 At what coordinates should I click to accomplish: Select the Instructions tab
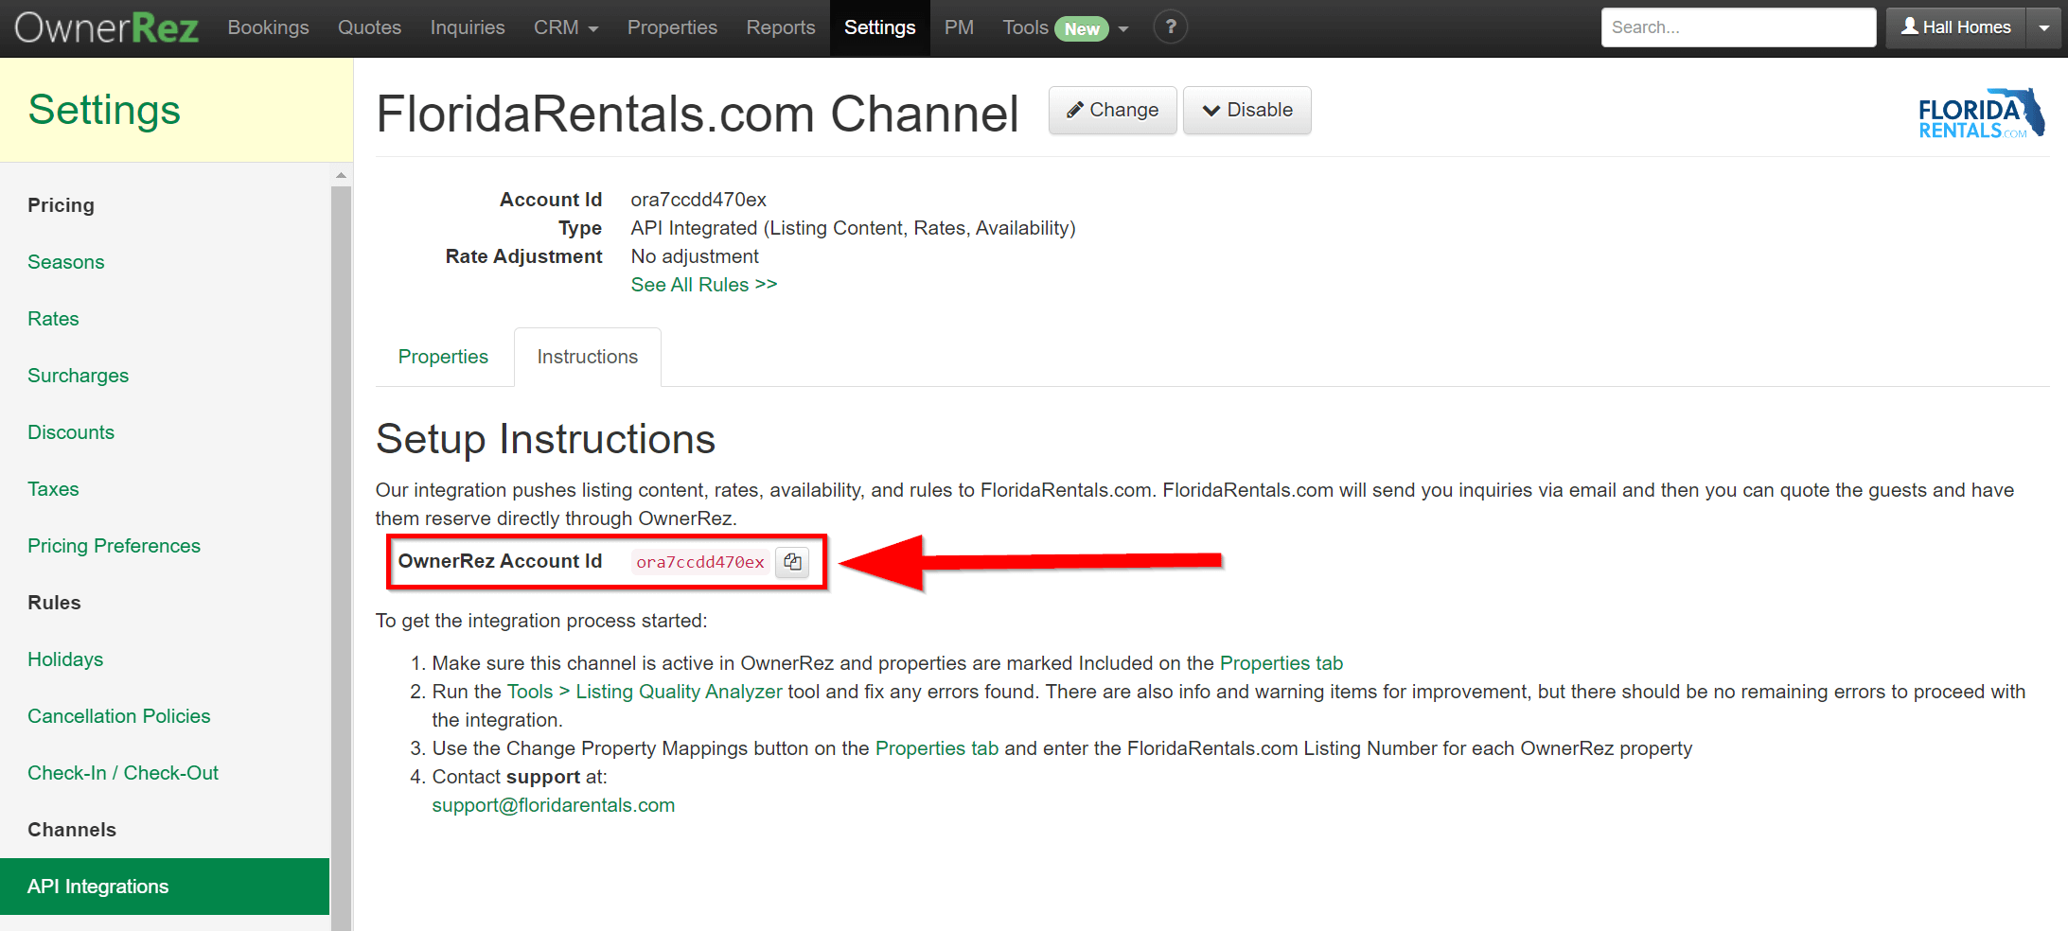coord(587,357)
